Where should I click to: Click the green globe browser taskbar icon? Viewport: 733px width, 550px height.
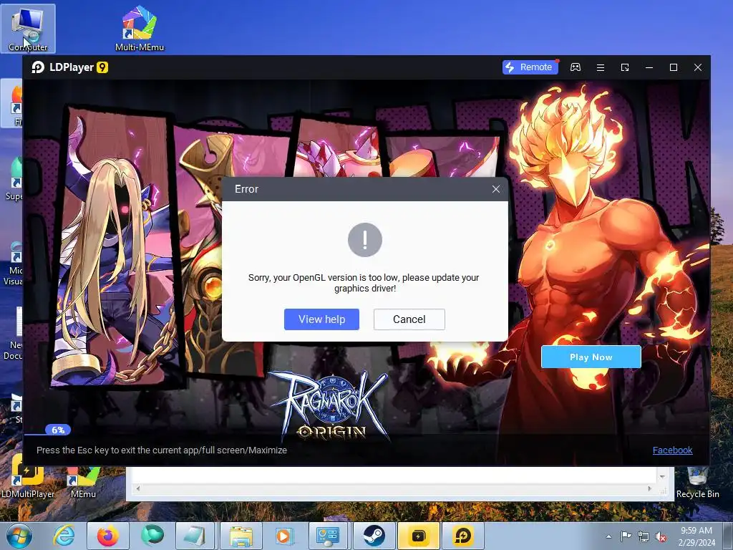pyautogui.click(x=152, y=536)
